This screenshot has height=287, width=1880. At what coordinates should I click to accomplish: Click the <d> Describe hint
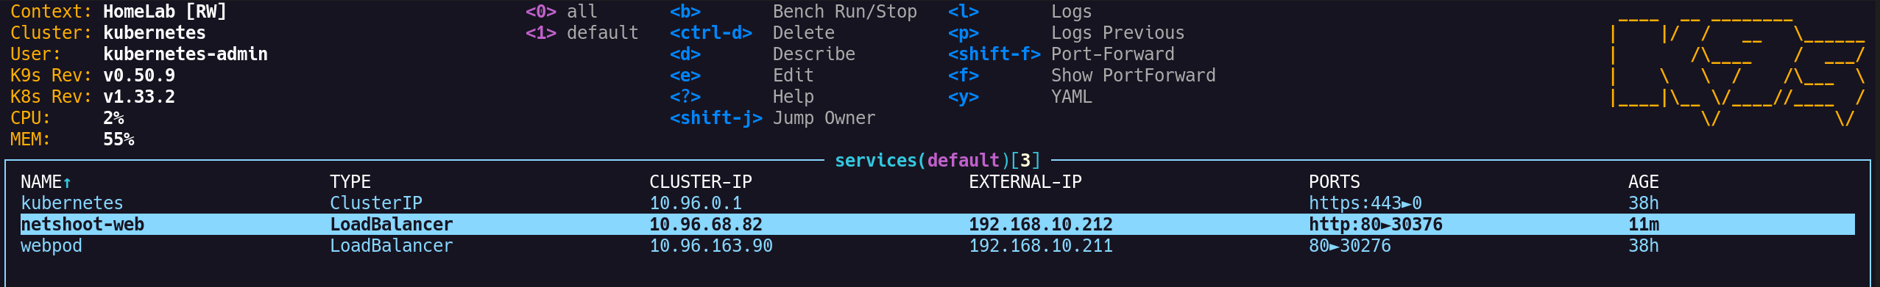point(763,54)
